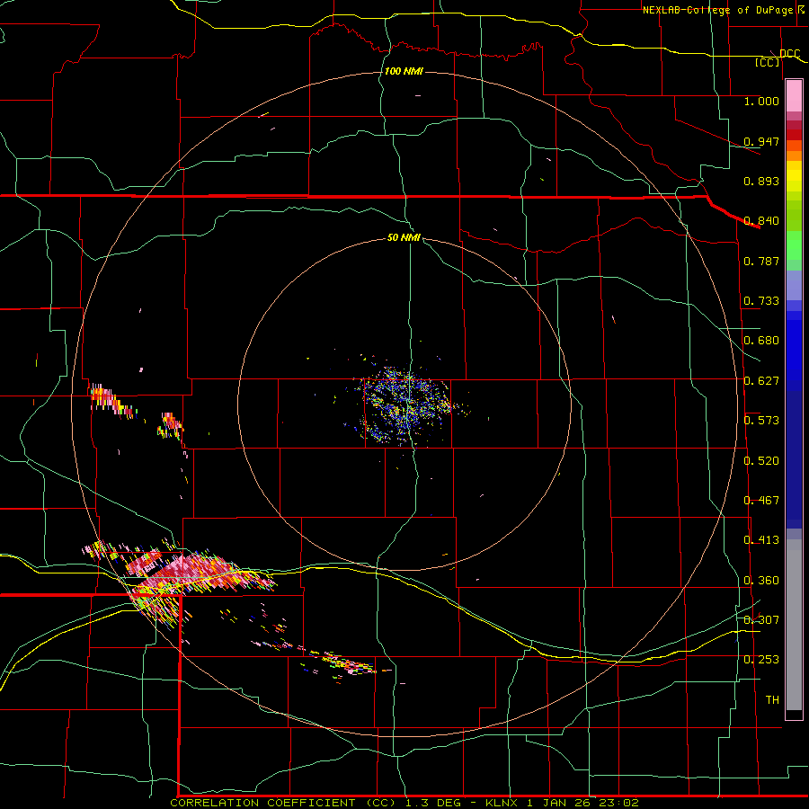The width and height of the screenshot is (809, 809).
Task: Click the 0.520 legend value
Action: [761, 461]
